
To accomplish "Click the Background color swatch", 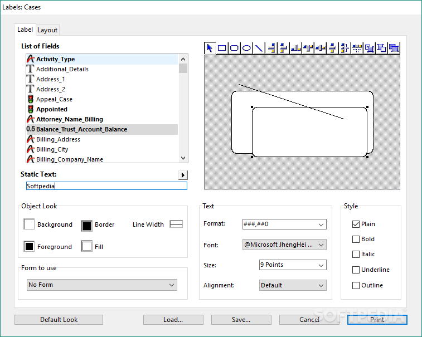I will [29, 224].
